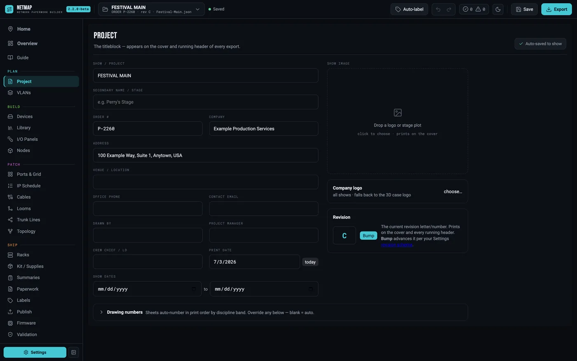The image size is (577, 361).
Task: Open Racks server icon
Action: point(10,255)
